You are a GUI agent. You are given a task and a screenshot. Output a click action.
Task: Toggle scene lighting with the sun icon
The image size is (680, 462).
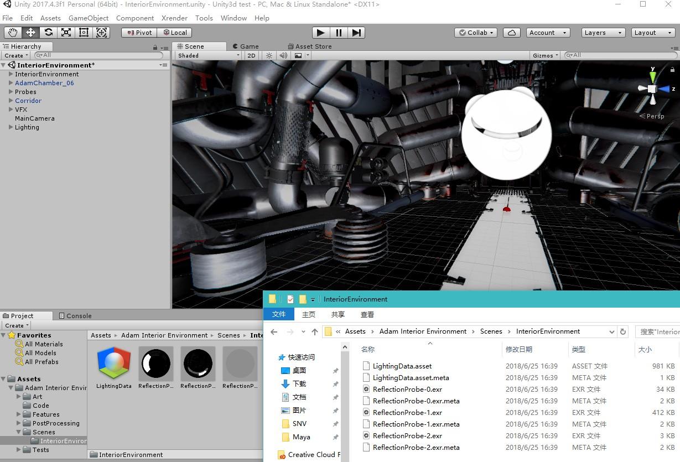(x=268, y=55)
